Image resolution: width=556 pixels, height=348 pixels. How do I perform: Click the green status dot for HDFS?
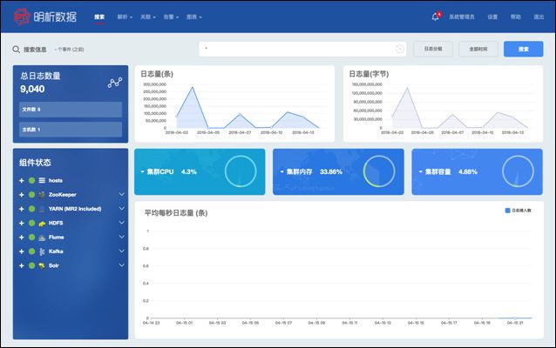point(31,223)
